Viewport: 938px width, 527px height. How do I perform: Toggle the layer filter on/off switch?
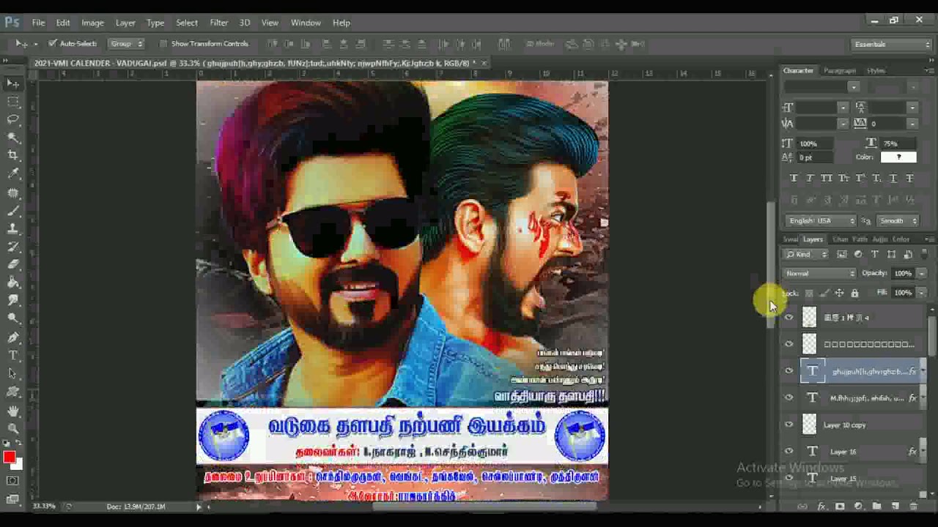(x=923, y=255)
